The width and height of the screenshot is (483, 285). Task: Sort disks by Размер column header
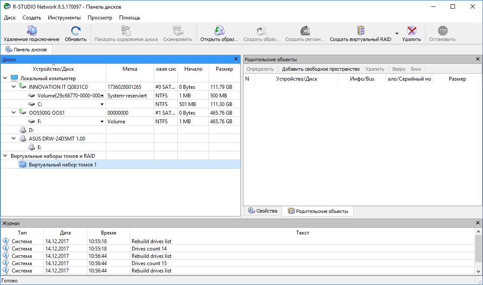pos(224,69)
